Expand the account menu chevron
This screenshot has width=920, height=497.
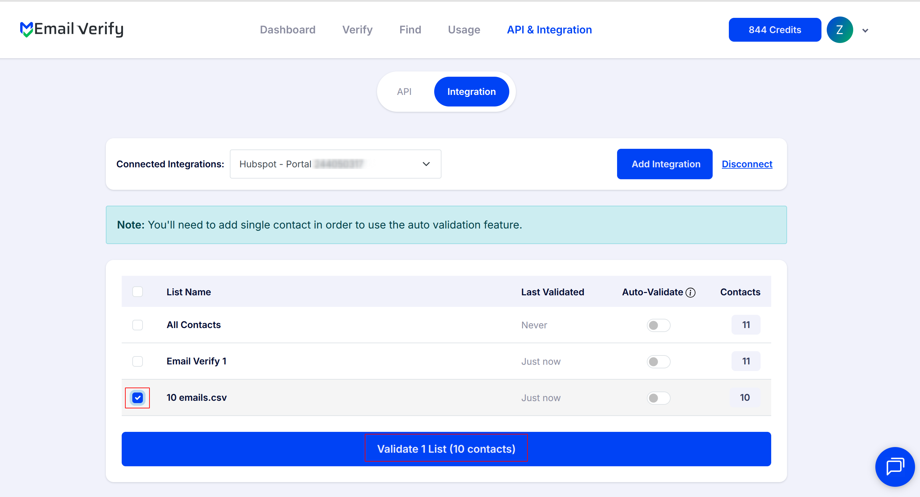(x=865, y=31)
